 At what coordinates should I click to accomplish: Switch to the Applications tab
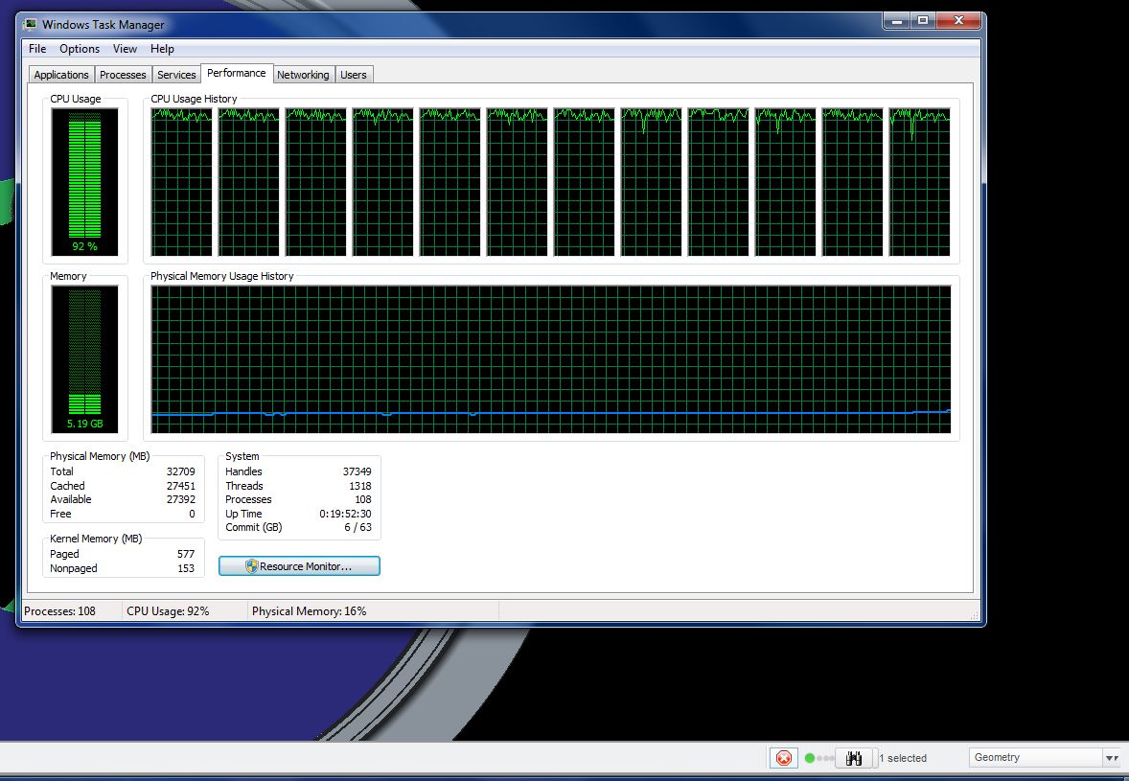61,75
